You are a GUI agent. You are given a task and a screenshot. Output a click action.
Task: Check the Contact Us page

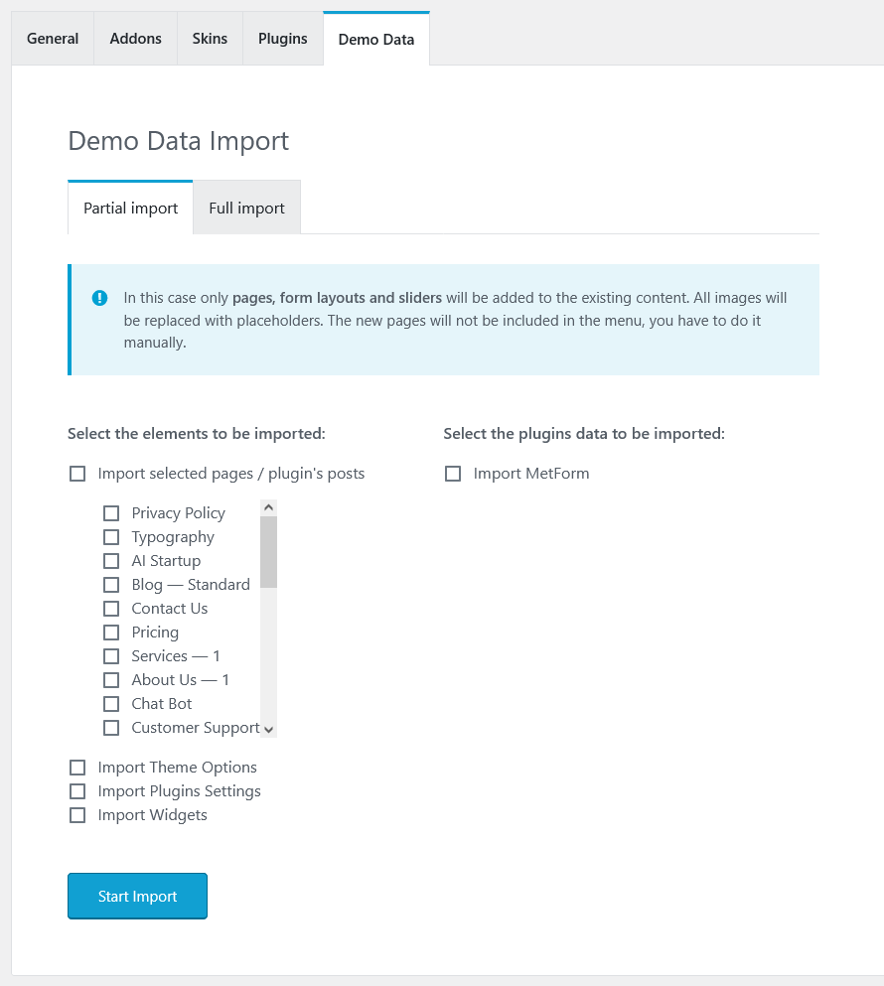tap(111, 609)
